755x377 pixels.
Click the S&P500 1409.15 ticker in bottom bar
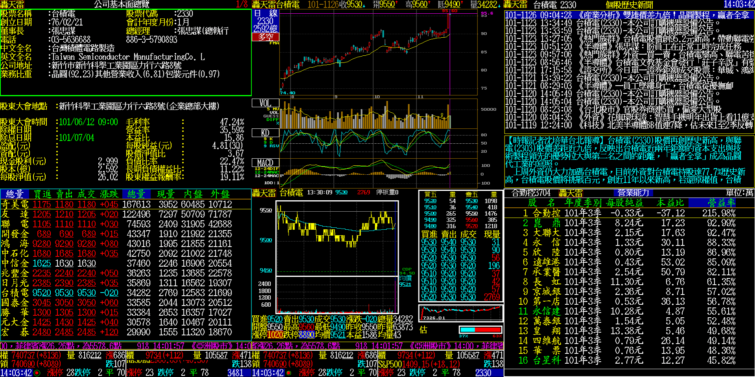point(419,364)
